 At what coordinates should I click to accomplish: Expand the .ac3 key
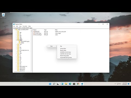tap(17, 49)
